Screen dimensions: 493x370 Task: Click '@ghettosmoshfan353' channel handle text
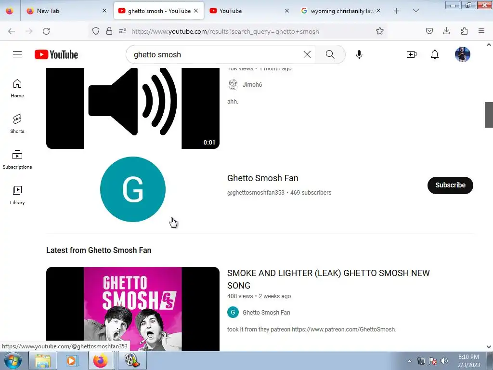point(256,193)
